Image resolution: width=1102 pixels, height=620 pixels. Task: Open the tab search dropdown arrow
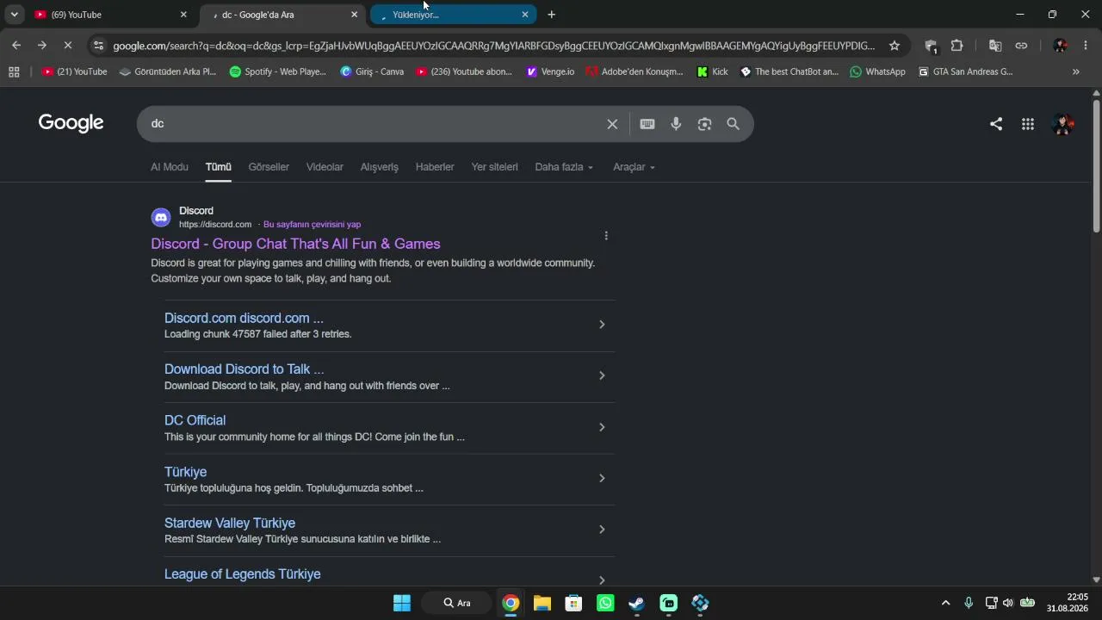pyautogui.click(x=15, y=15)
